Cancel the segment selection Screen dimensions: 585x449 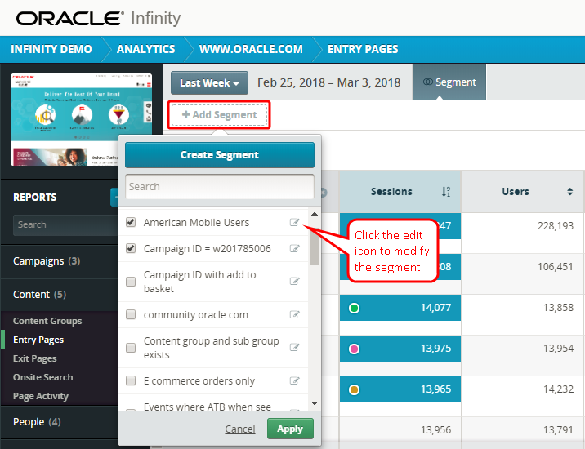(240, 429)
